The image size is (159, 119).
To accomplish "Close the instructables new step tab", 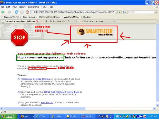I will tap(76, 21).
